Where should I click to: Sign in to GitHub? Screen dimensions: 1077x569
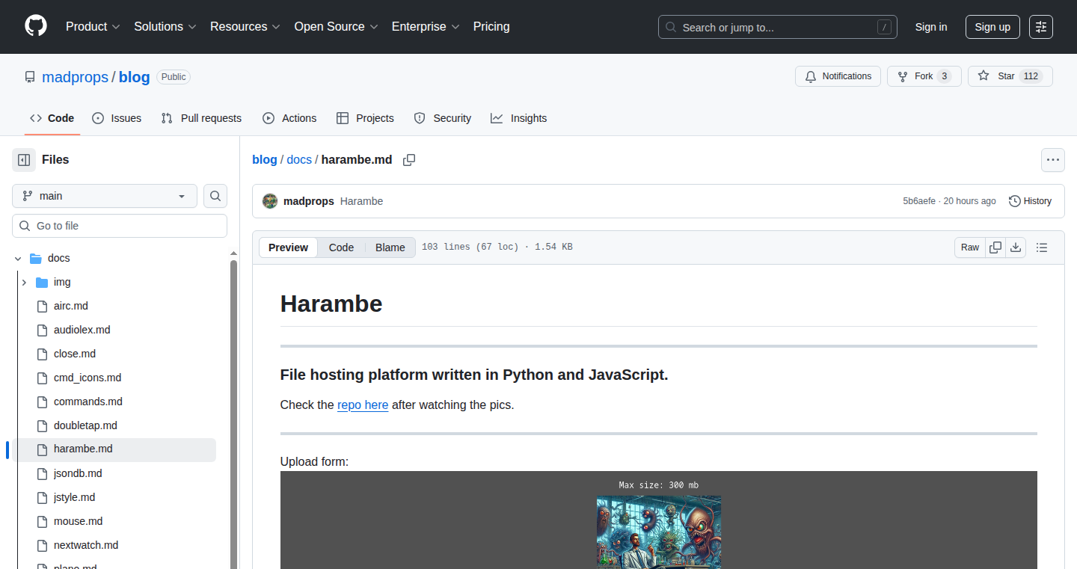tap(931, 27)
